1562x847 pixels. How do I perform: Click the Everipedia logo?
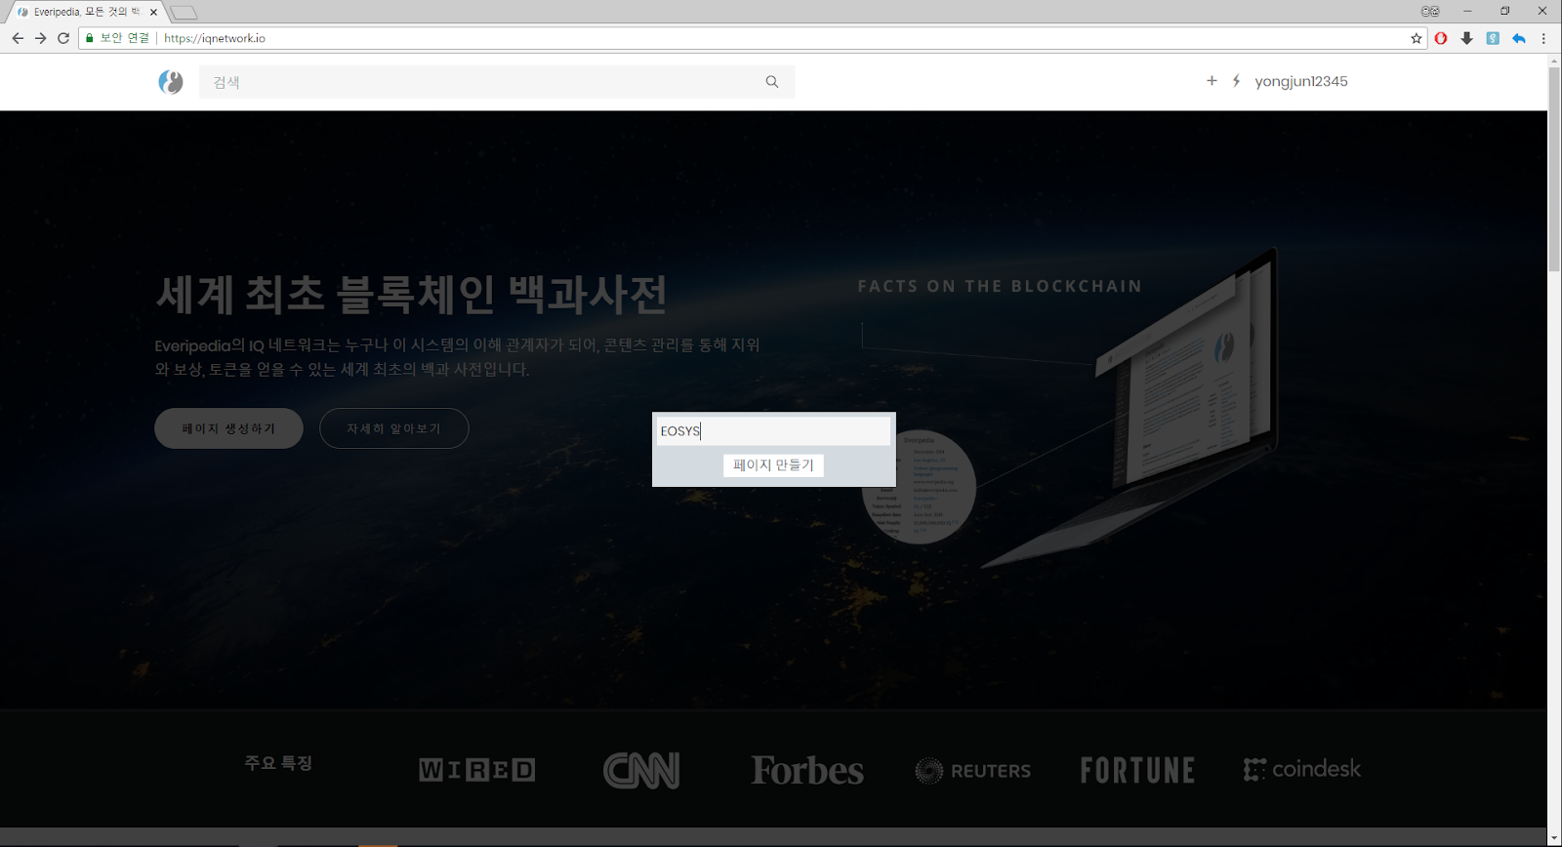click(x=171, y=82)
